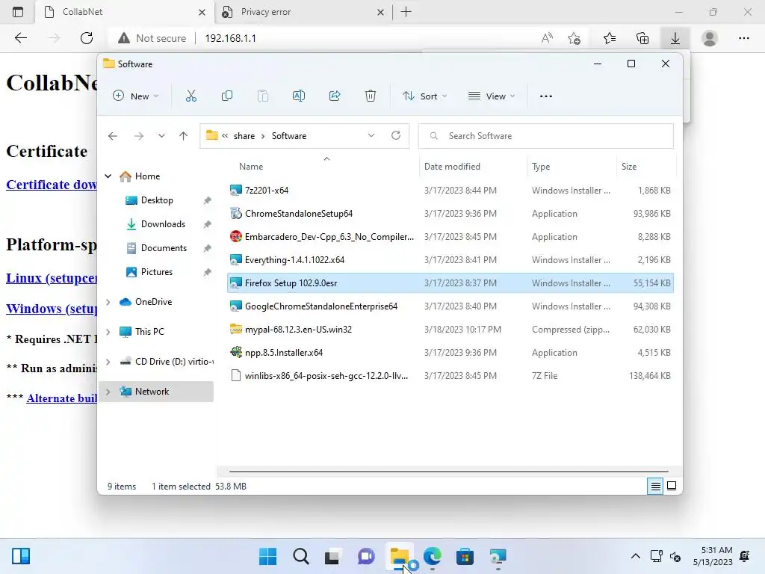Select Desktop in navigation pane
Image resolution: width=765 pixels, height=574 pixels.
(x=157, y=200)
